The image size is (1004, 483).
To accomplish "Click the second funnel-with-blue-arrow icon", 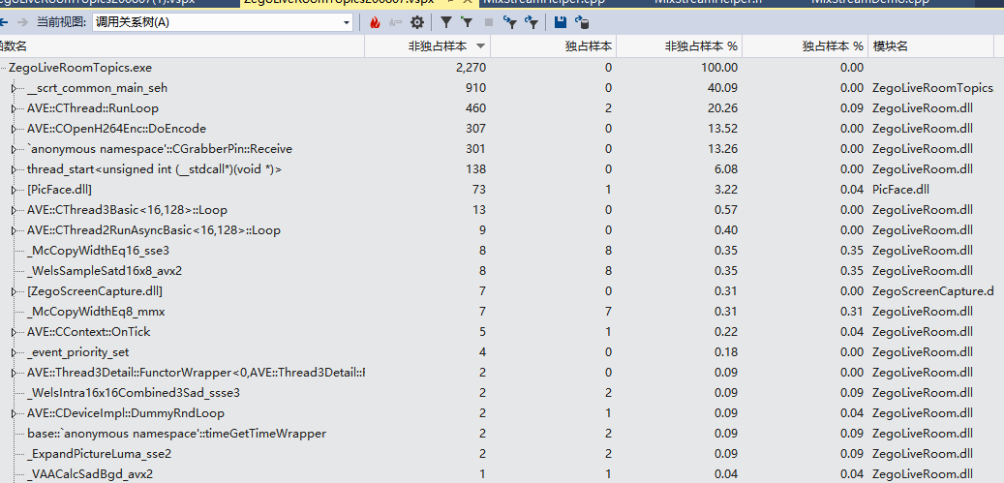I will point(531,23).
